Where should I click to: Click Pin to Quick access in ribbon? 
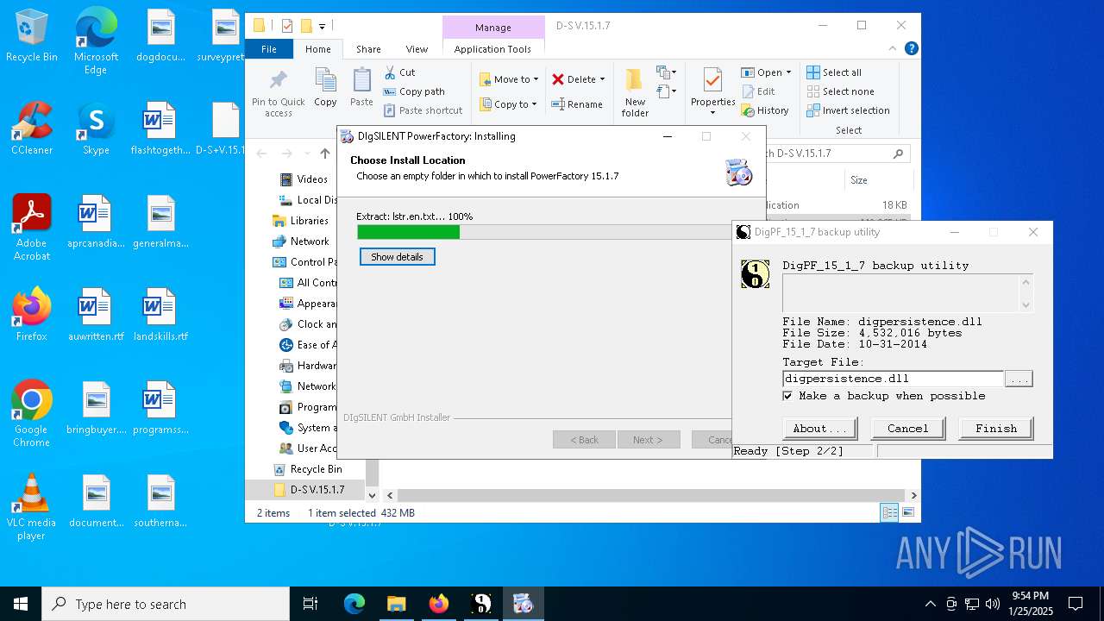[279, 93]
